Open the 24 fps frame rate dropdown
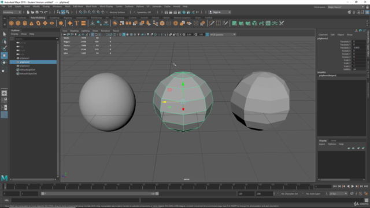The height and width of the screenshot is (208, 370). 338,194
